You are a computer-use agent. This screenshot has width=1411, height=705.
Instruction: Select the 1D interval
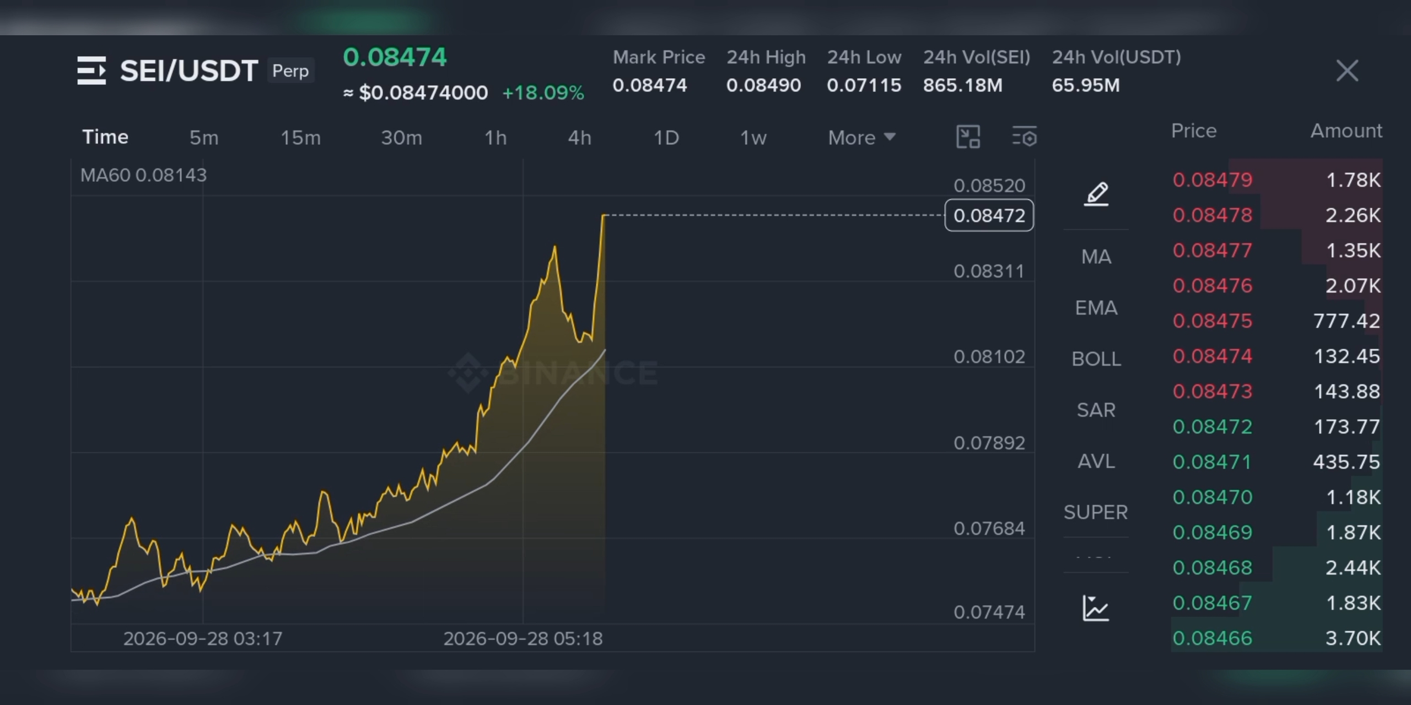[666, 137]
